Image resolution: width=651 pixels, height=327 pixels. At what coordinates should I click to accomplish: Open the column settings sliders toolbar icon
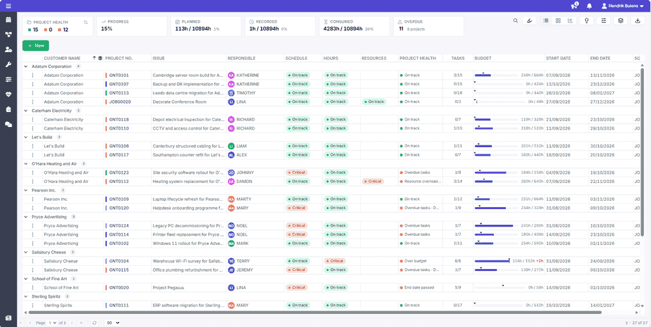click(x=603, y=21)
